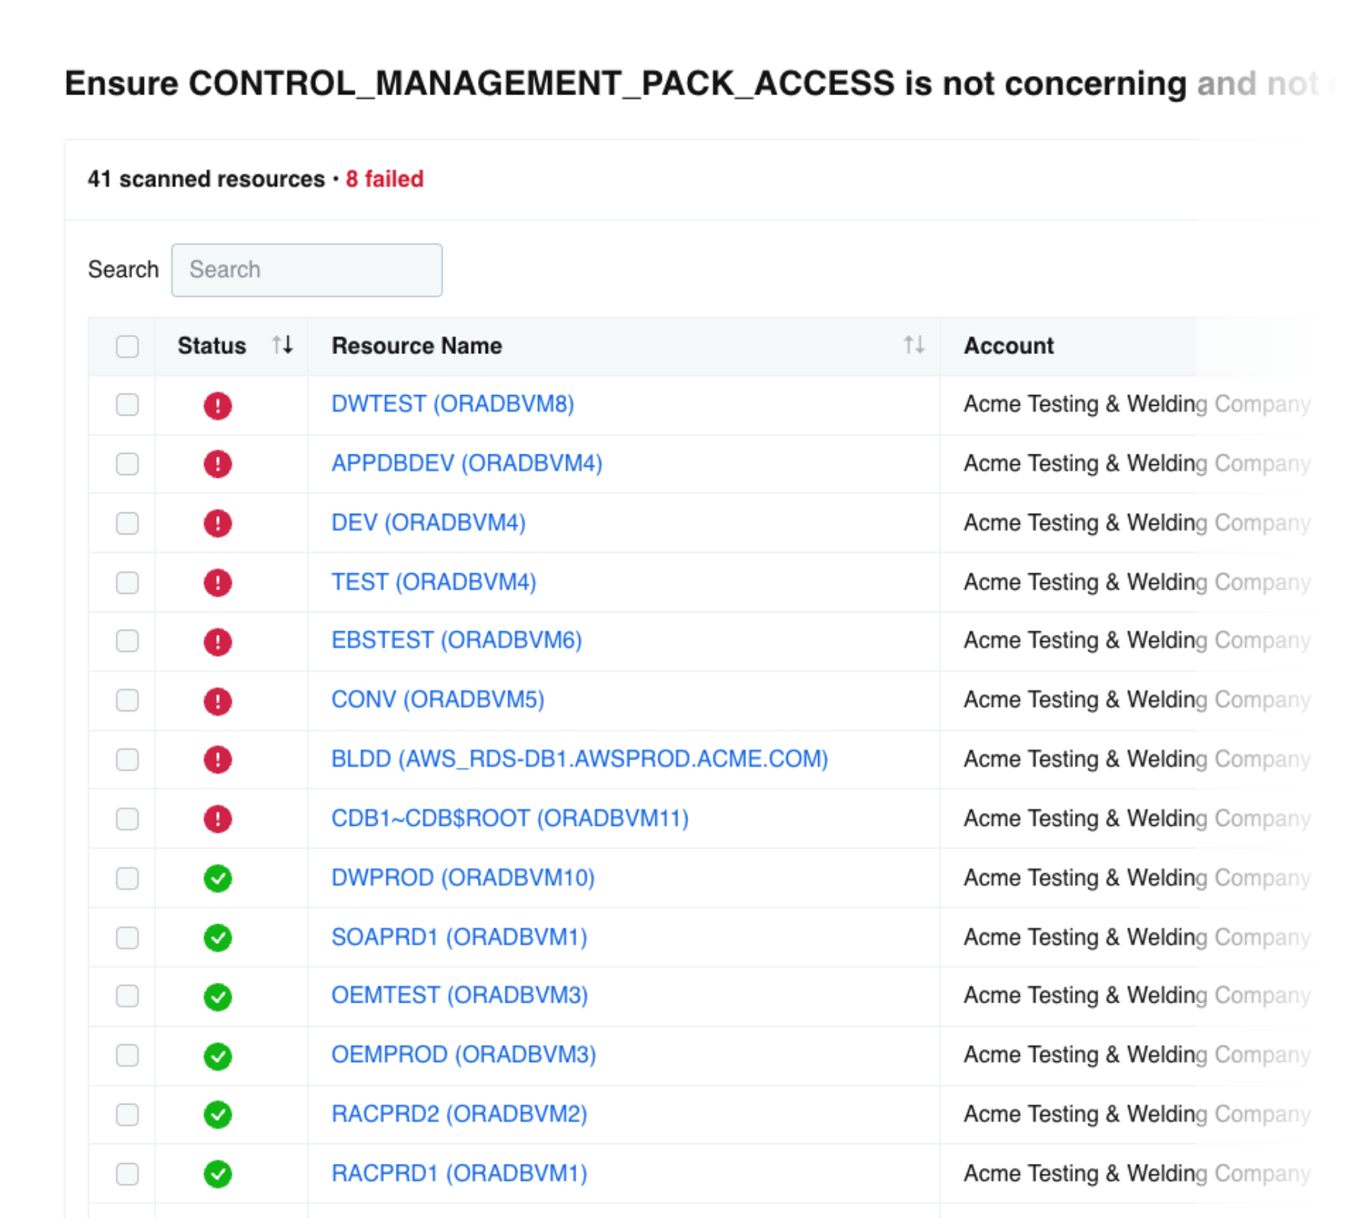
Task: Check the checkbox for the TEST row
Action: (x=127, y=582)
